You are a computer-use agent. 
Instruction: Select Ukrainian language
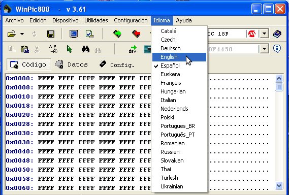[179, 186]
